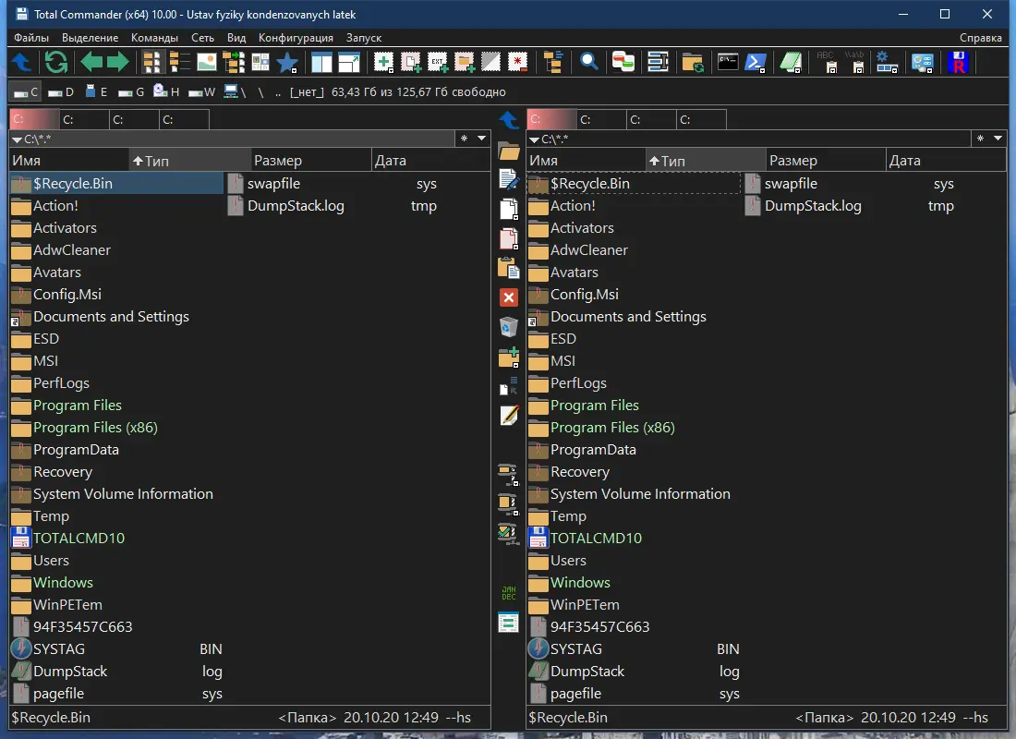Open the blue magnifier search icon
The image size is (1016, 739).
coord(589,62)
